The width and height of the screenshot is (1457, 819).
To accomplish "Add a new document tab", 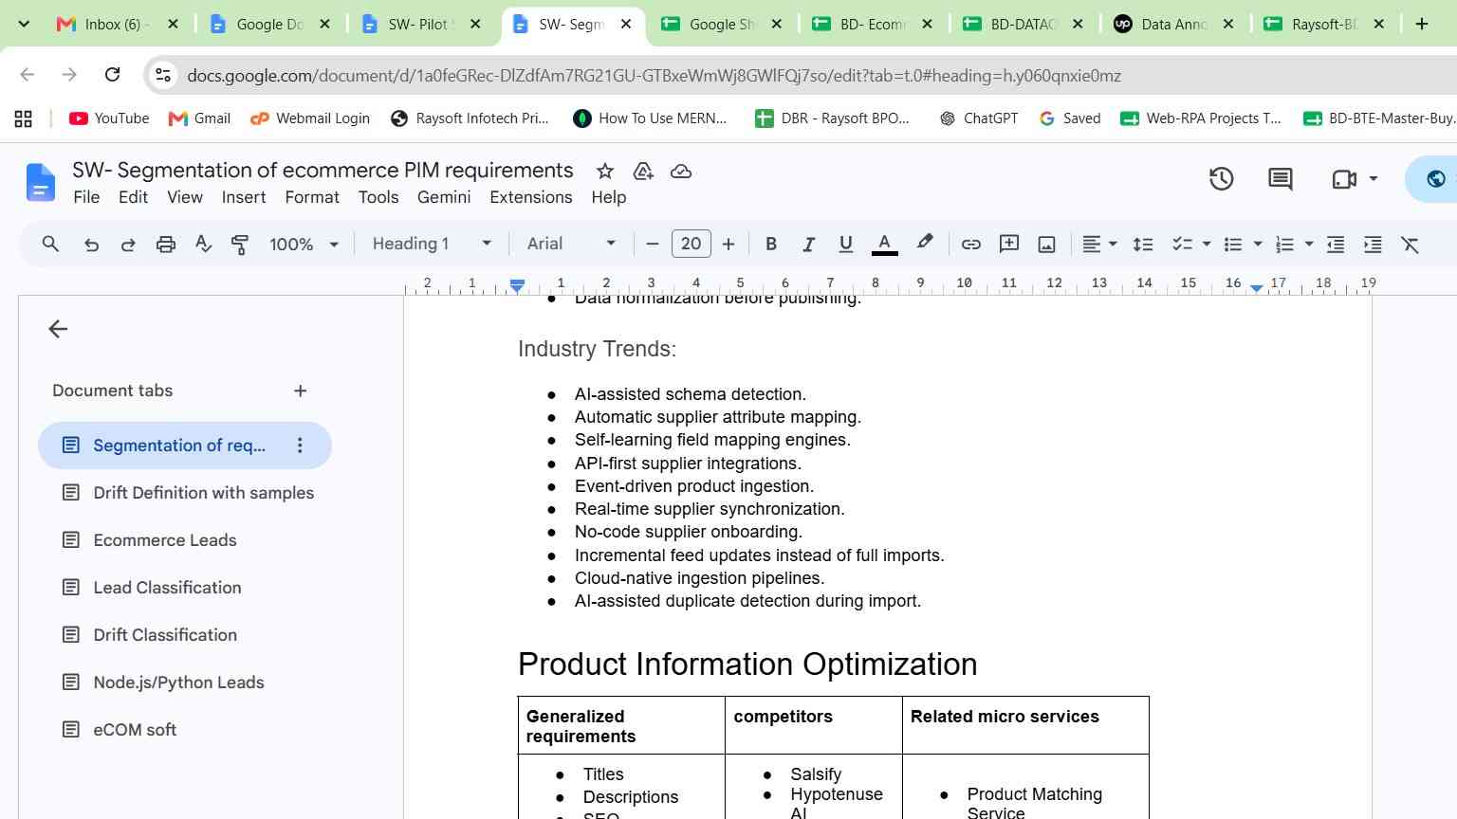I will coord(300,391).
